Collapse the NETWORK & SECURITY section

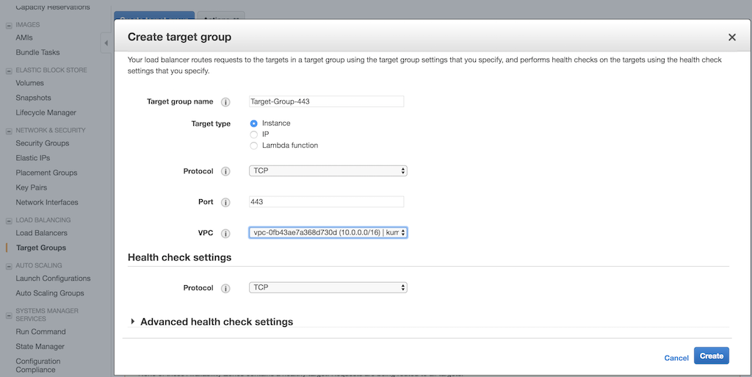point(9,131)
